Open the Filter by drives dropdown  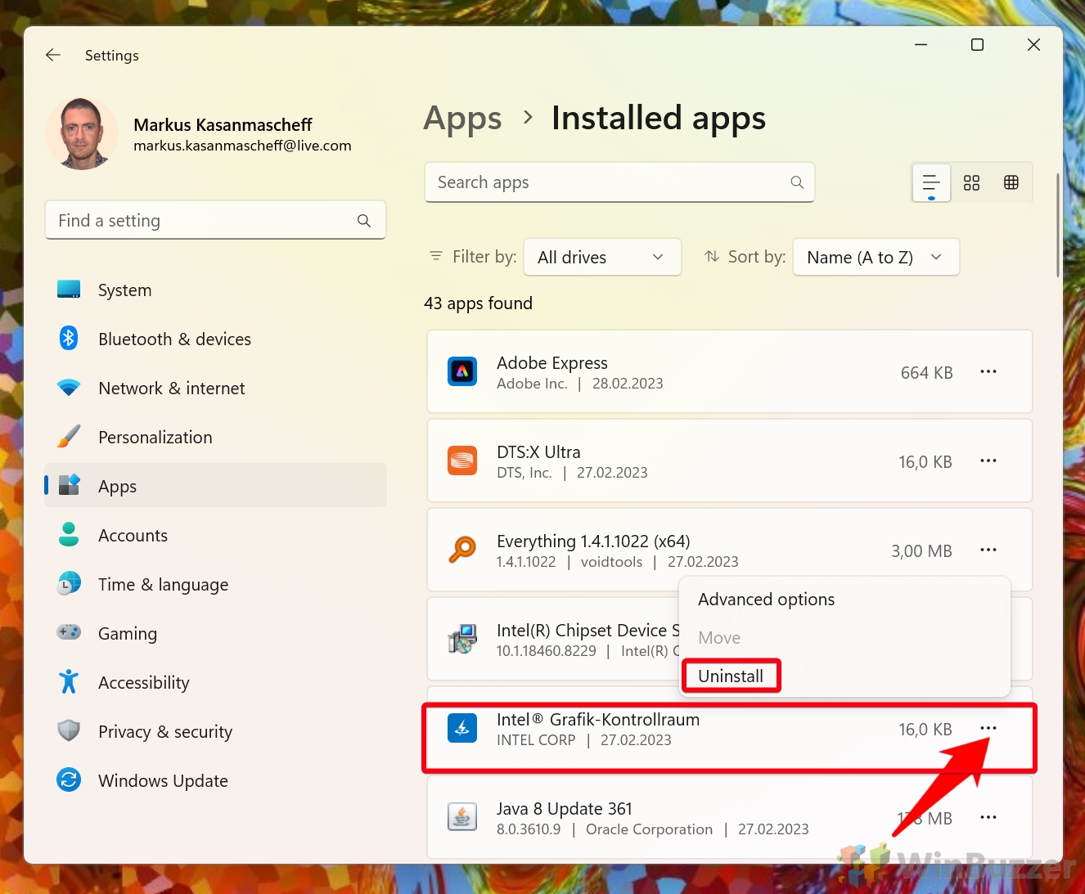602,257
